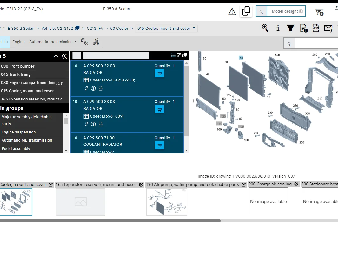Open the shopping cart with plus icon

tap(319, 12)
